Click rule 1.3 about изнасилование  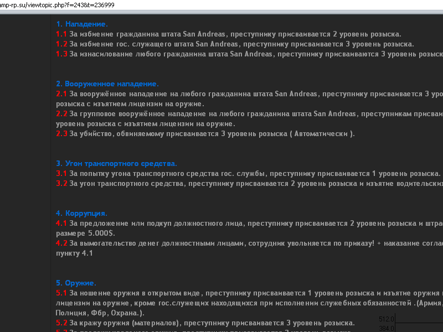[x=250, y=54]
